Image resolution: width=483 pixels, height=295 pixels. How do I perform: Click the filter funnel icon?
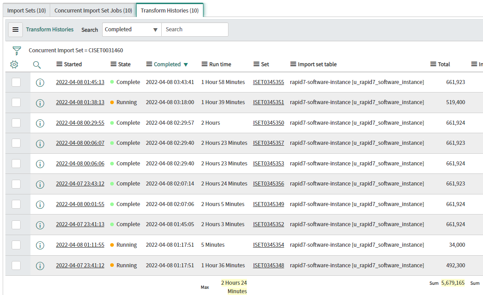pos(17,51)
